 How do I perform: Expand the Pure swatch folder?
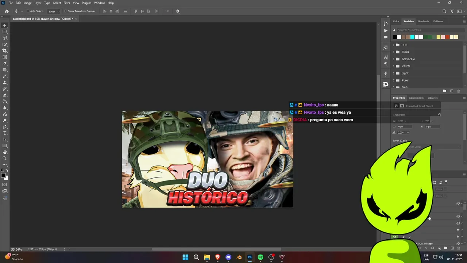(394, 80)
